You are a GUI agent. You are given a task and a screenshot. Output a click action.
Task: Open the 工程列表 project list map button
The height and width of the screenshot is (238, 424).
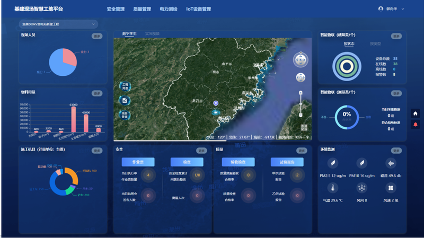125,86
